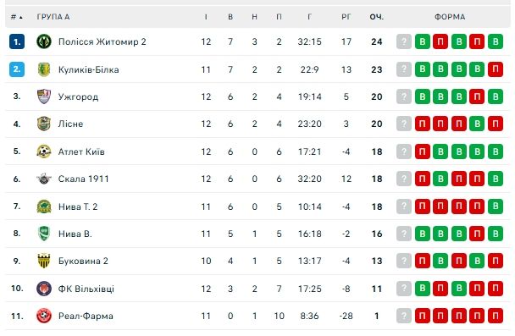The image size is (515, 336).
Task: Open the Нива Т. 2 team link
Action: pos(78,207)
